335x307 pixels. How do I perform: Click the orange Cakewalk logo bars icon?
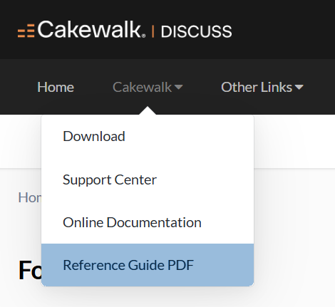coord(26,31)
